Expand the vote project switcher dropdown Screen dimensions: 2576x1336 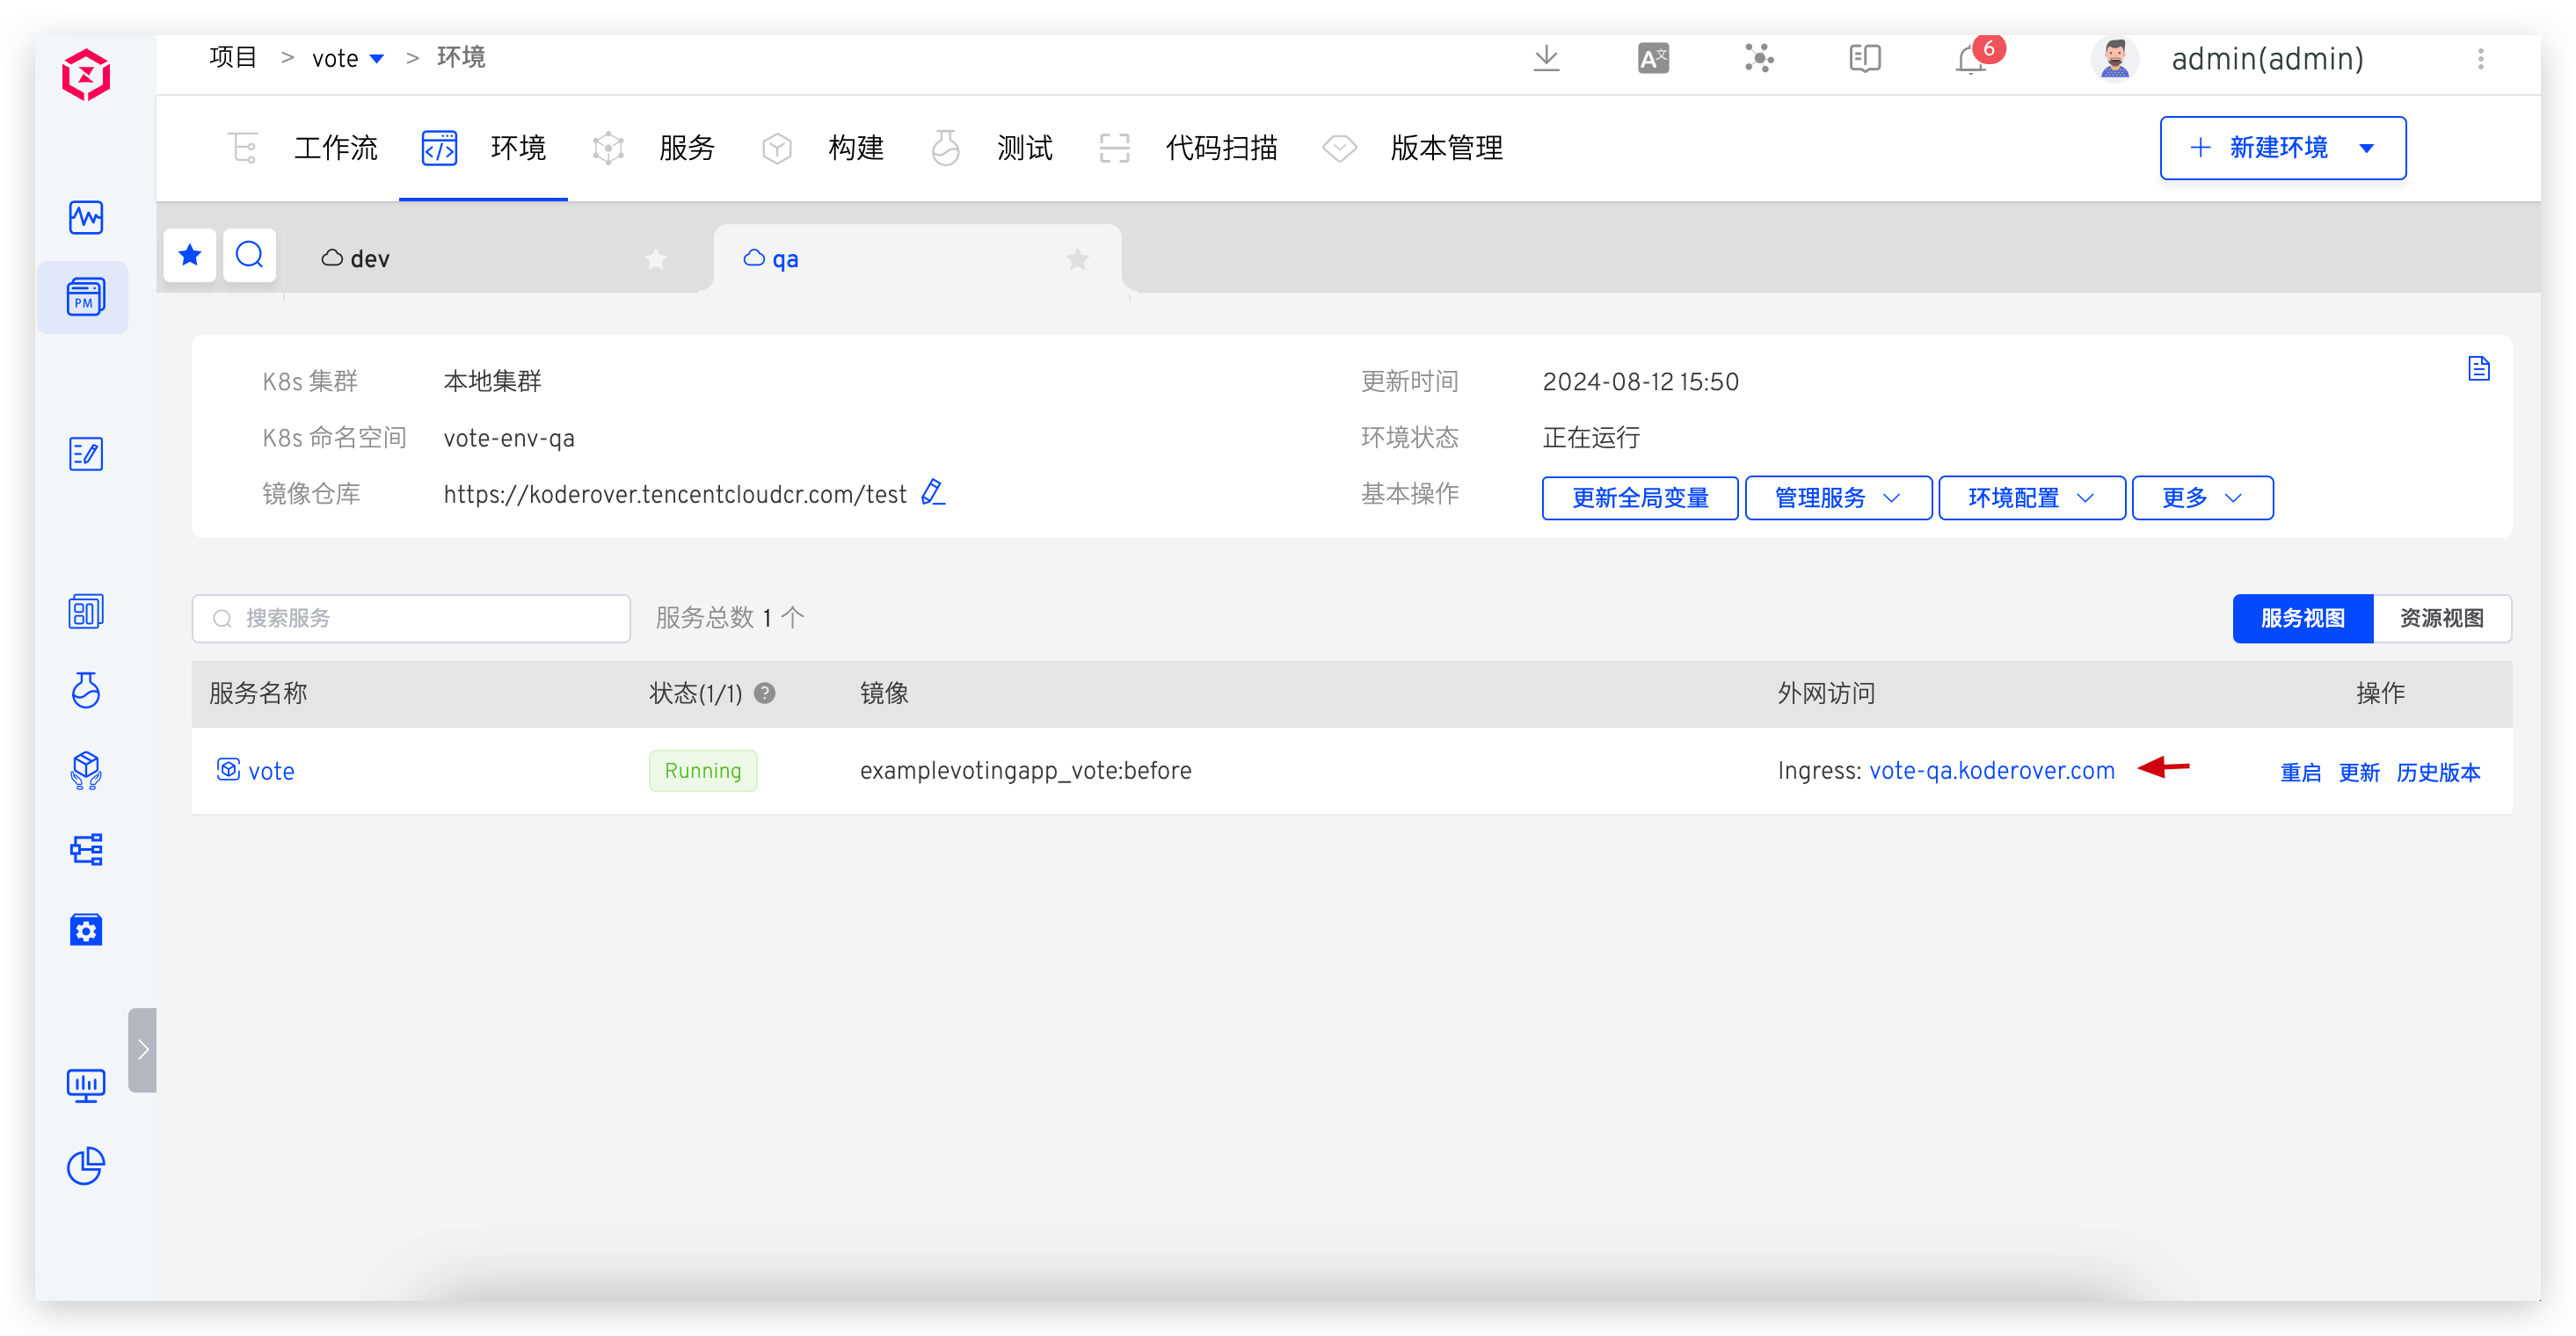pos(378,57)
